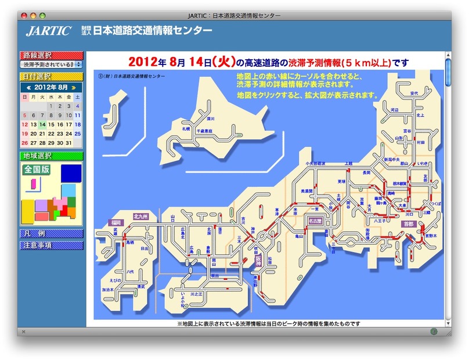Select date 31 in the calendar
This screenshot has width=469, height=360.
pyautogui.click(x=69, y=143)
